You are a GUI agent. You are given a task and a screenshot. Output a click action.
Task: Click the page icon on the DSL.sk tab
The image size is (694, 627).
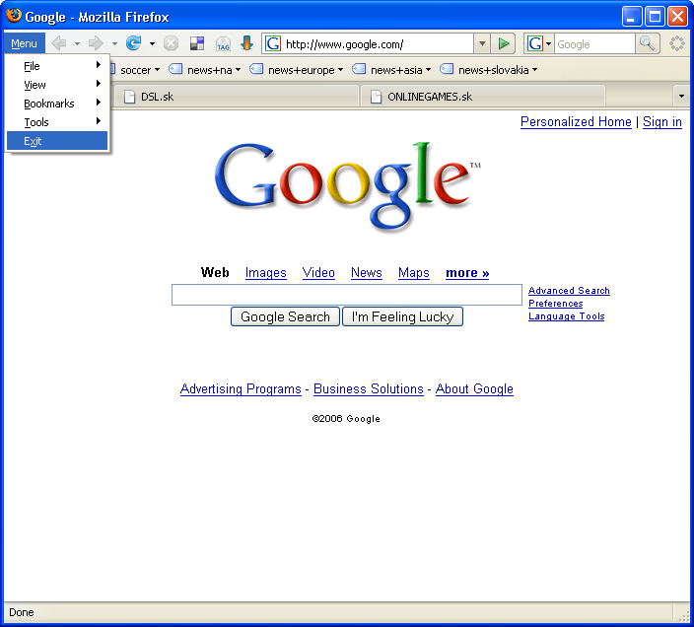(129, 97)
